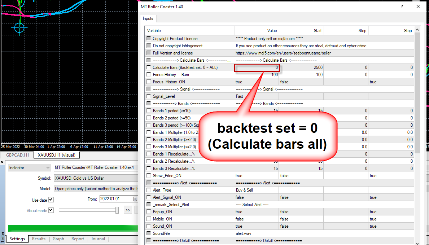Click the help question mark in dialog title bar

pyautogui.click(x=402, y=7)
